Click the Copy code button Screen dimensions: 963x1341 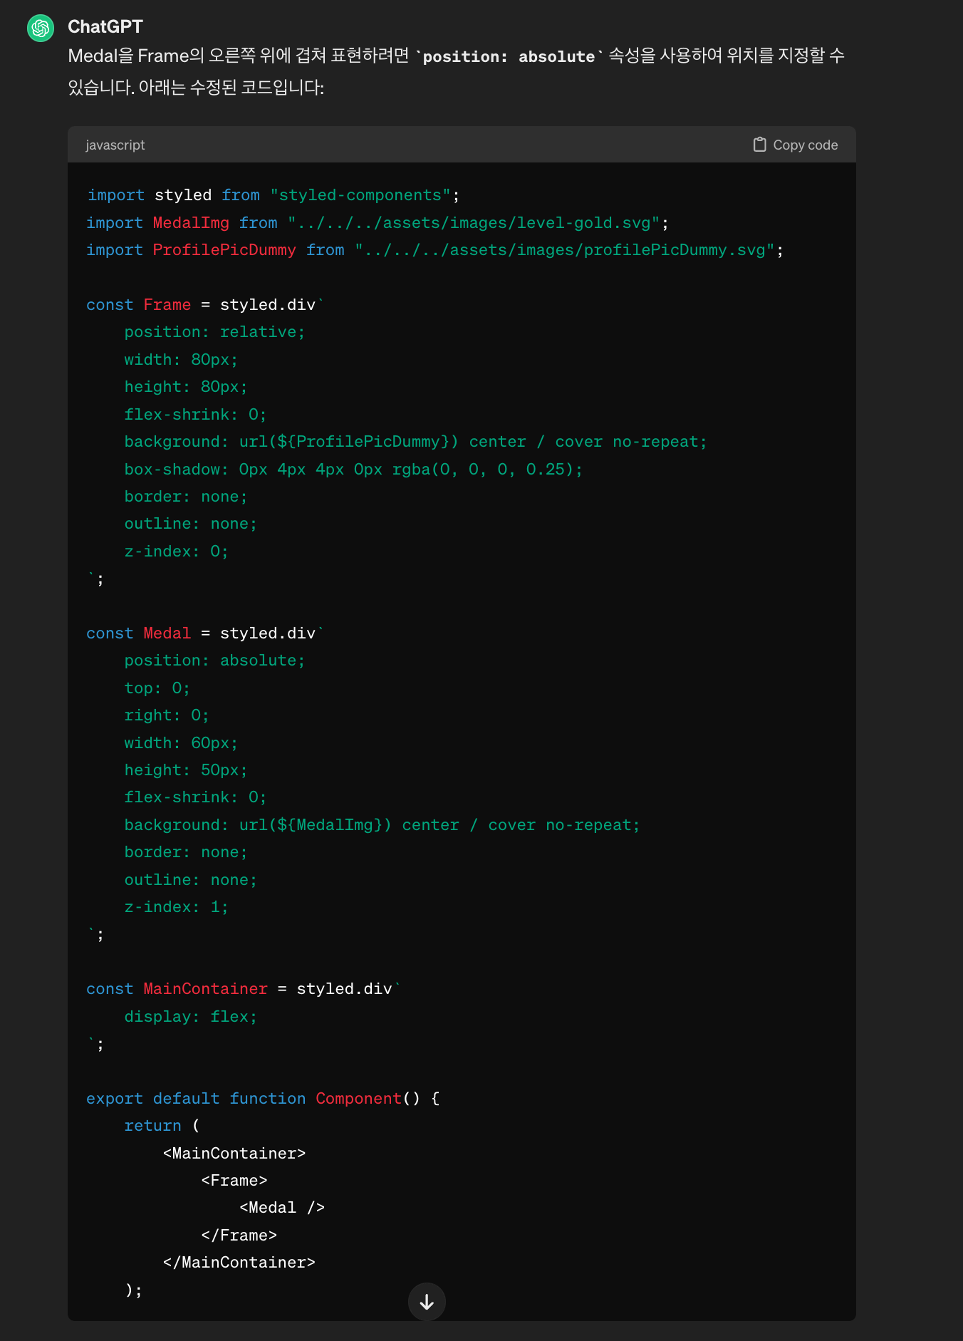[796, 145]
